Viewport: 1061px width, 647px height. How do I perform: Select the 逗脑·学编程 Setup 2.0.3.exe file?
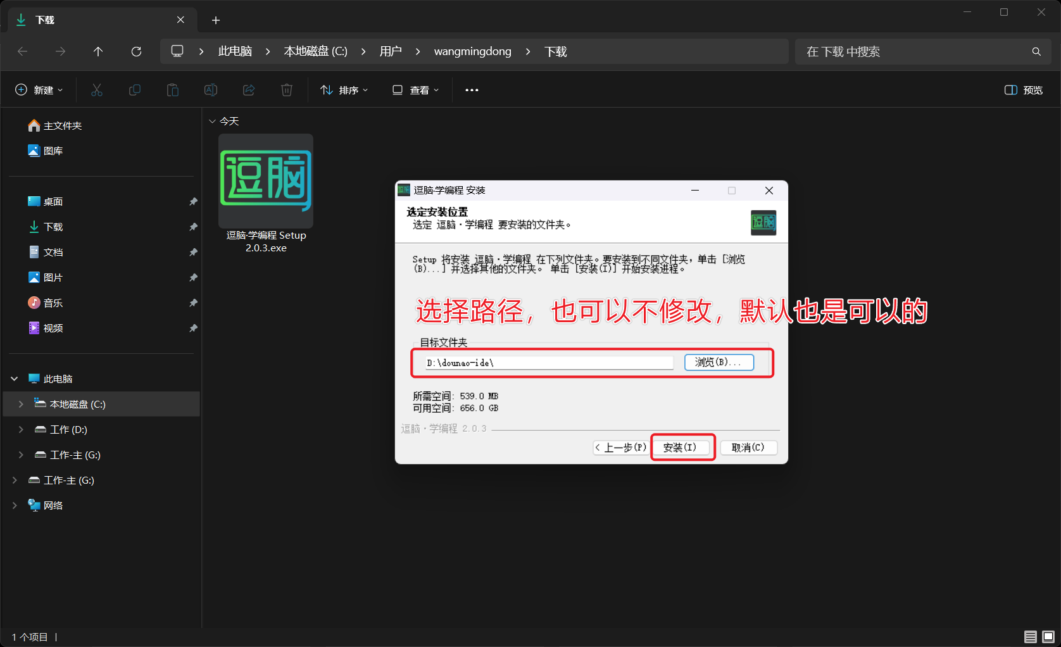[266, 194]
